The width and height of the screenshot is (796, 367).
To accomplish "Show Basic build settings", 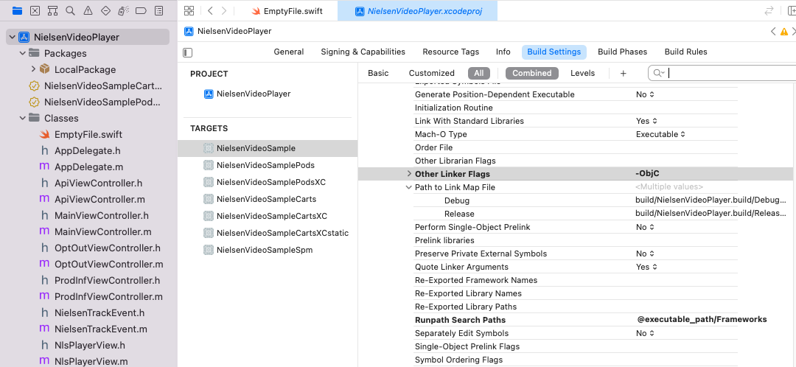I will [378, 73].
